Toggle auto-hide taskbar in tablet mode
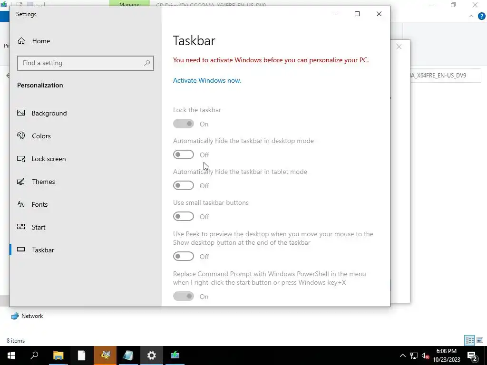The height and width of the screenshot is (365, 487). [x=184, y=186]
